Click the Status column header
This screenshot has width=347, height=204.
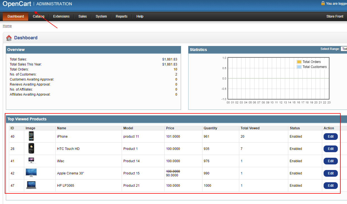point(295,128)
